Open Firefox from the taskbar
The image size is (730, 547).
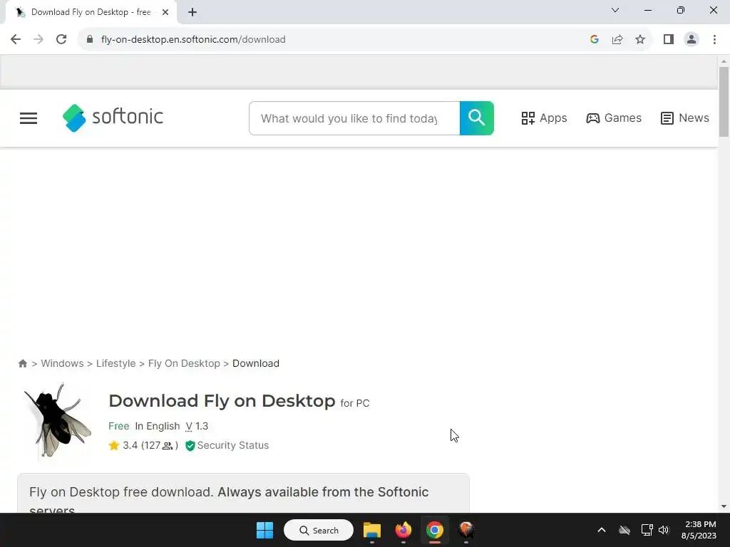tap(403, 530)
